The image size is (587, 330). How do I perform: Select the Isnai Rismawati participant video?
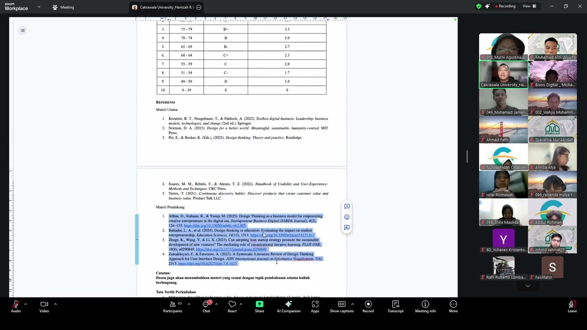click(504, 184)
